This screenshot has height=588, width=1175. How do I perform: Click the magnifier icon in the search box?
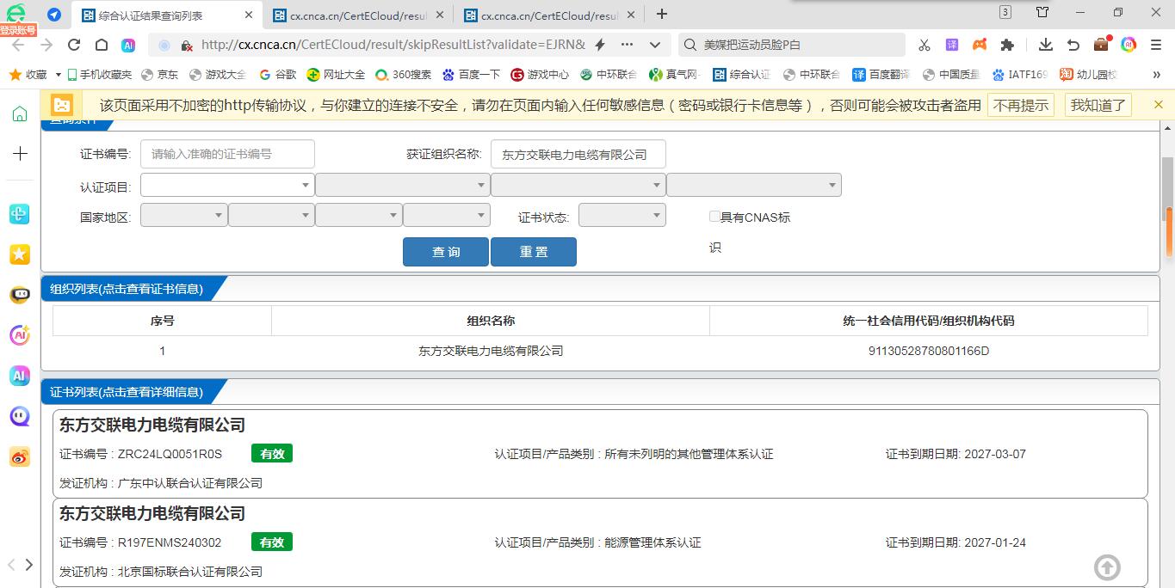(690, 45)
